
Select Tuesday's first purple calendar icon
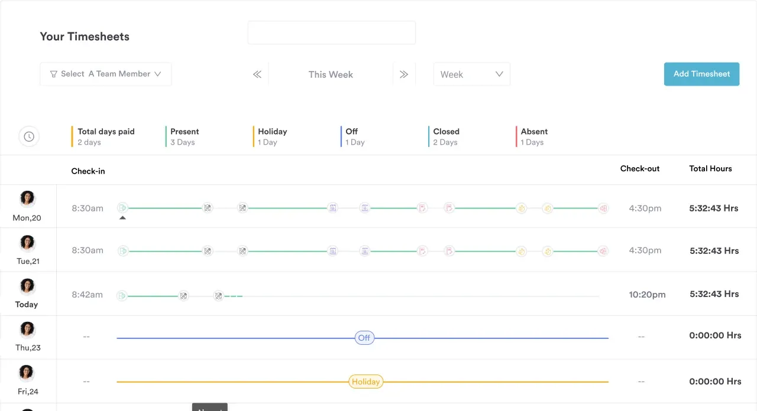point(333,251)
